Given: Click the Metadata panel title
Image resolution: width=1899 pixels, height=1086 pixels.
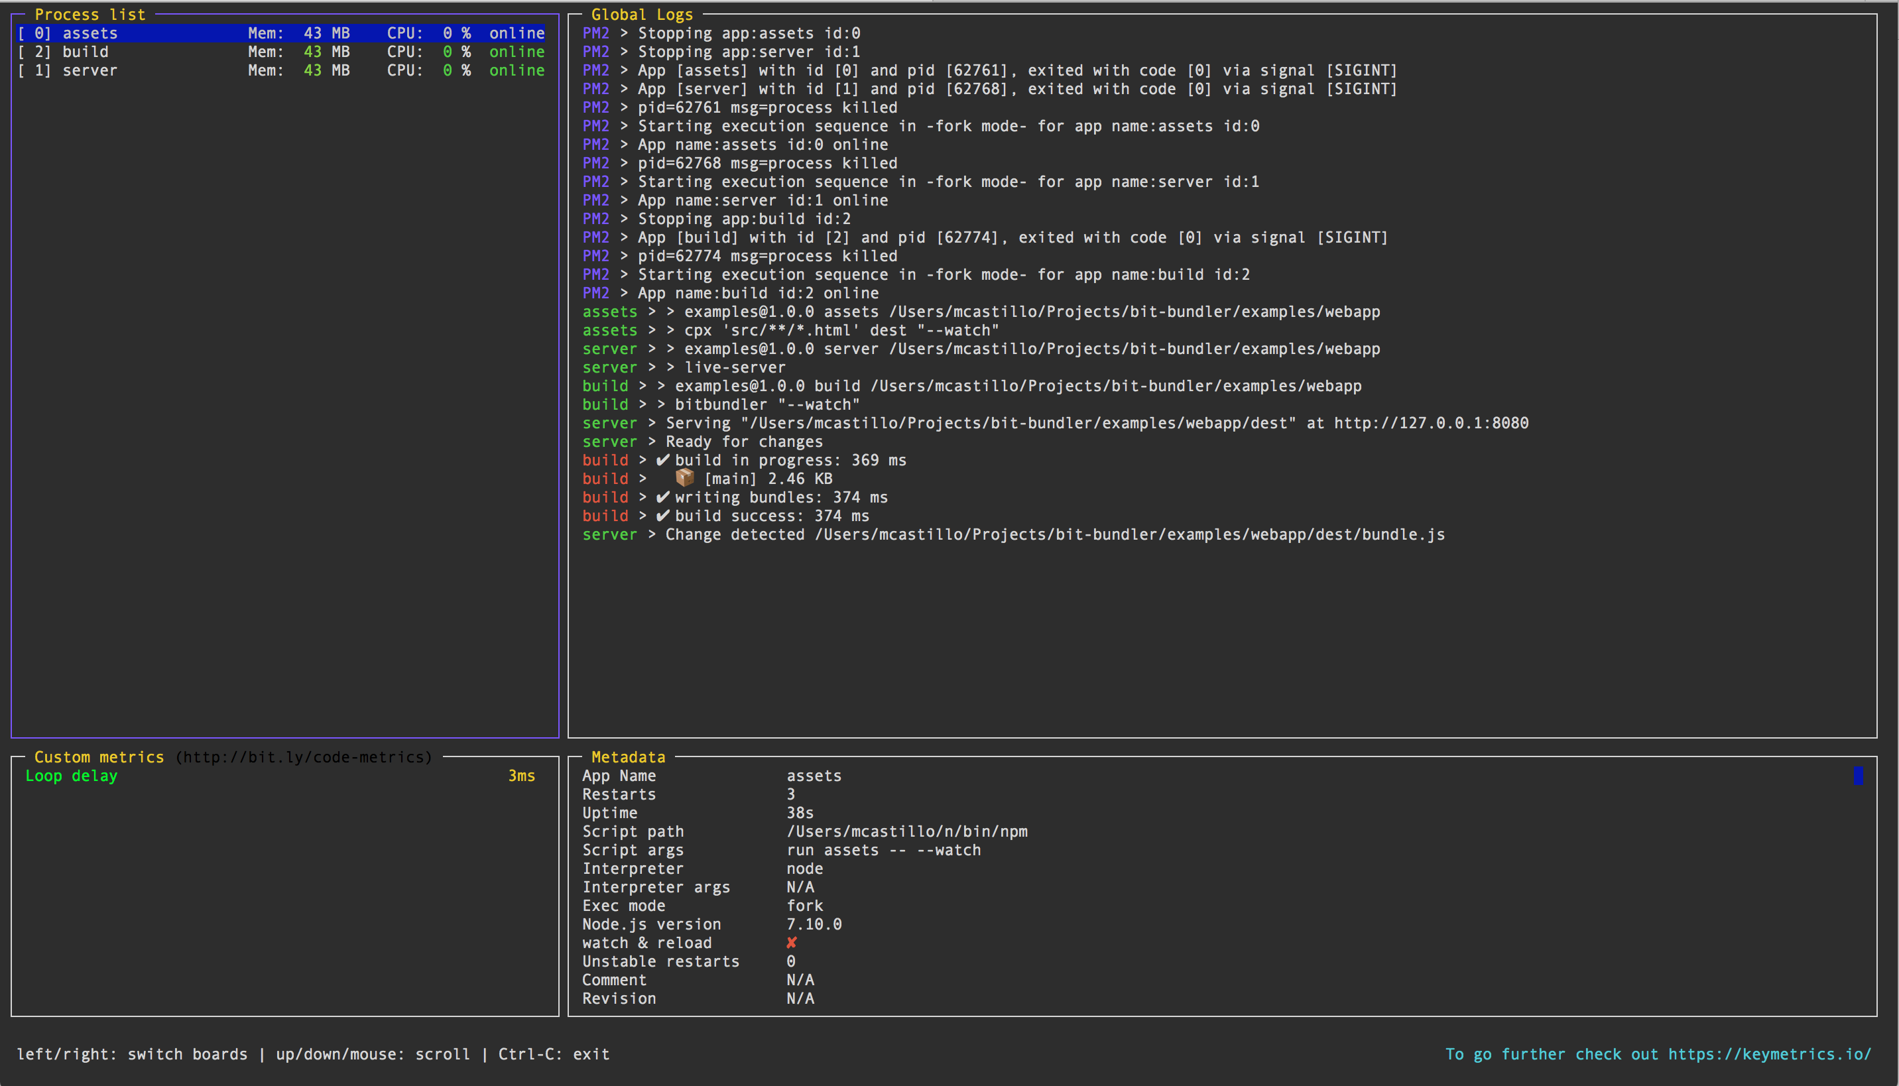Looking at the screenshot, I should click(628, 757).
